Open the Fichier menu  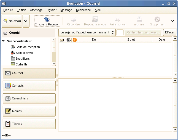tap(8, 10)
